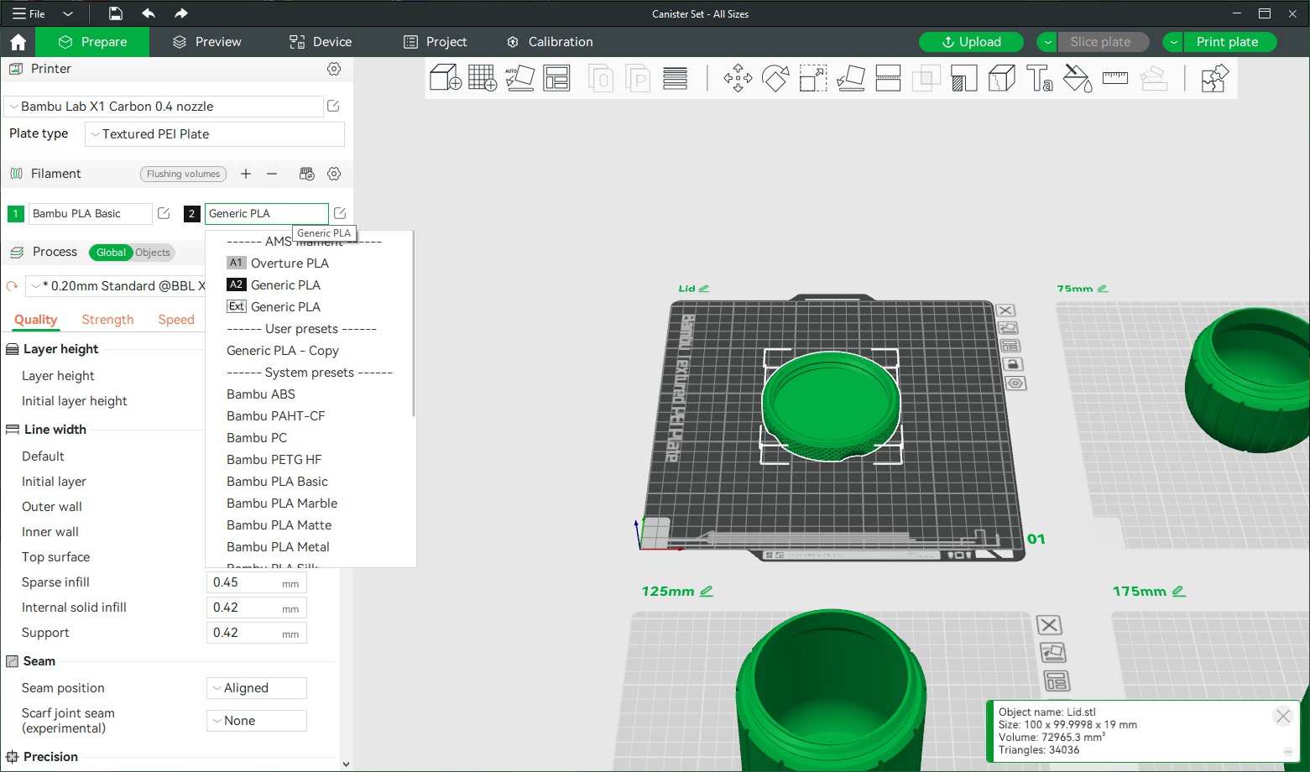Select the Move tool in toolbar
The height and width of the screenshot is (772, 1310).
[x=738, y=79]
